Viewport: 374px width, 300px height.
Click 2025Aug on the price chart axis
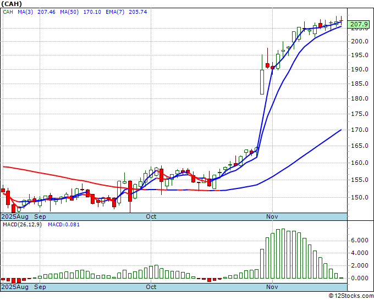(15, 217)
